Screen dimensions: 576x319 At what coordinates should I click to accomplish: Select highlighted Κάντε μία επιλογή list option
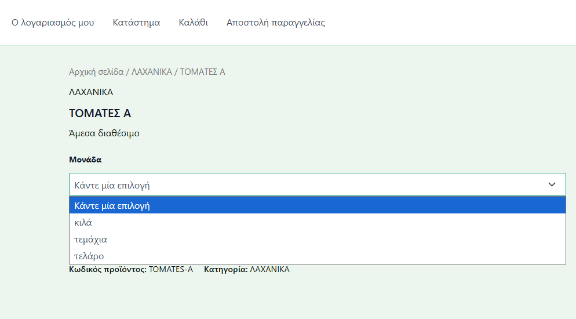[112, 205]
